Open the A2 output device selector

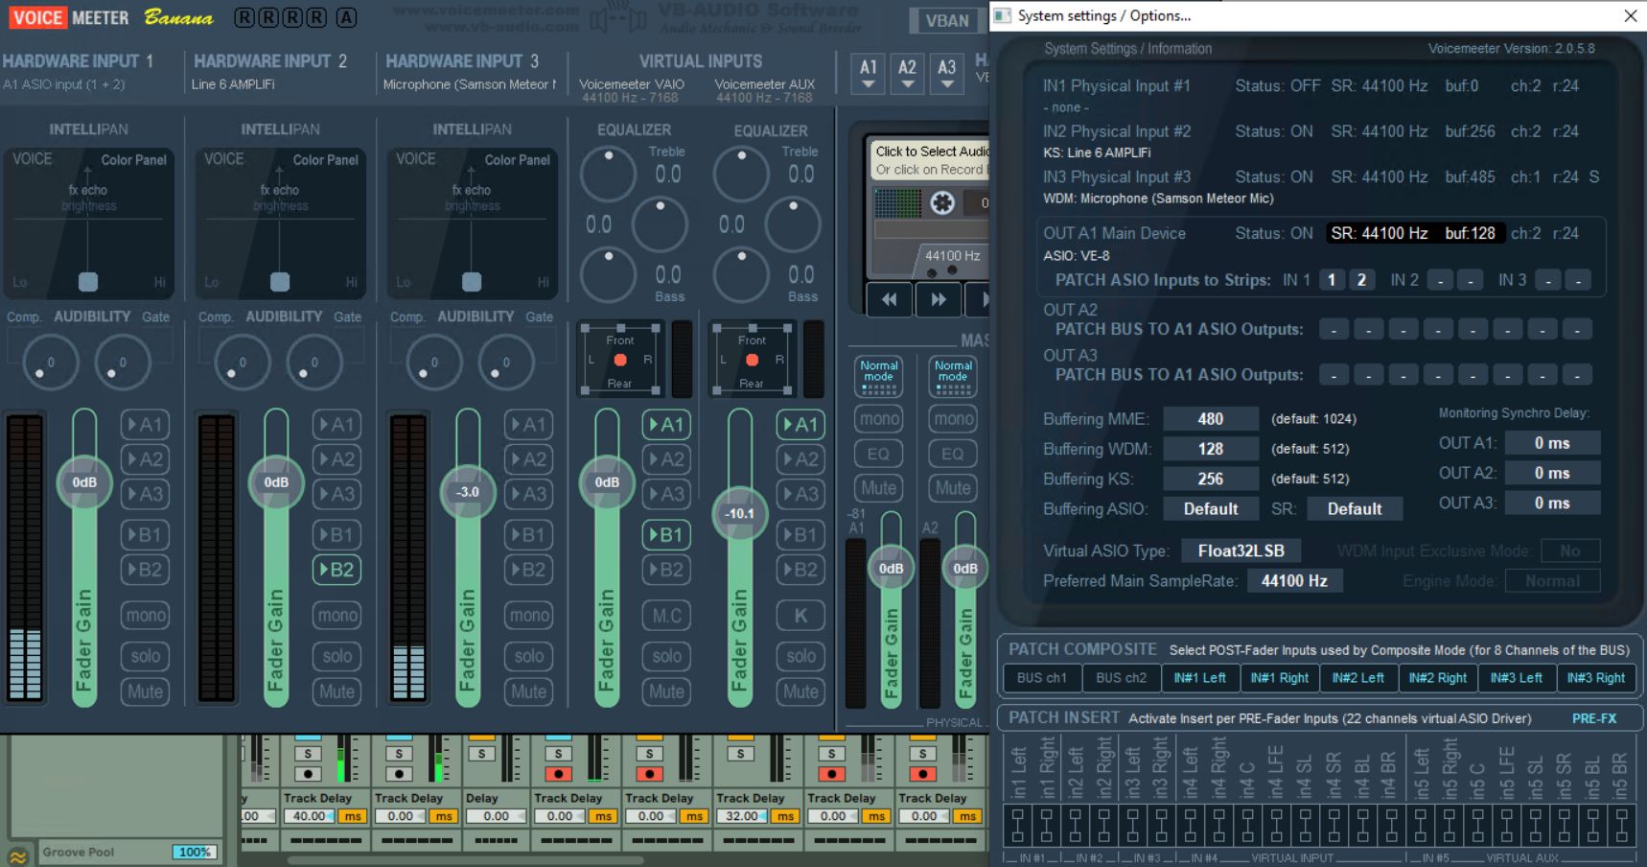907,73
